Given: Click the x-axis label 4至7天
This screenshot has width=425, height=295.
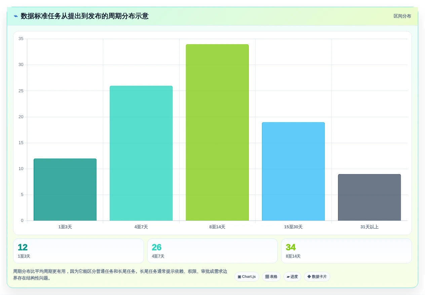Looking at the screenshot, I should (141, 227).
